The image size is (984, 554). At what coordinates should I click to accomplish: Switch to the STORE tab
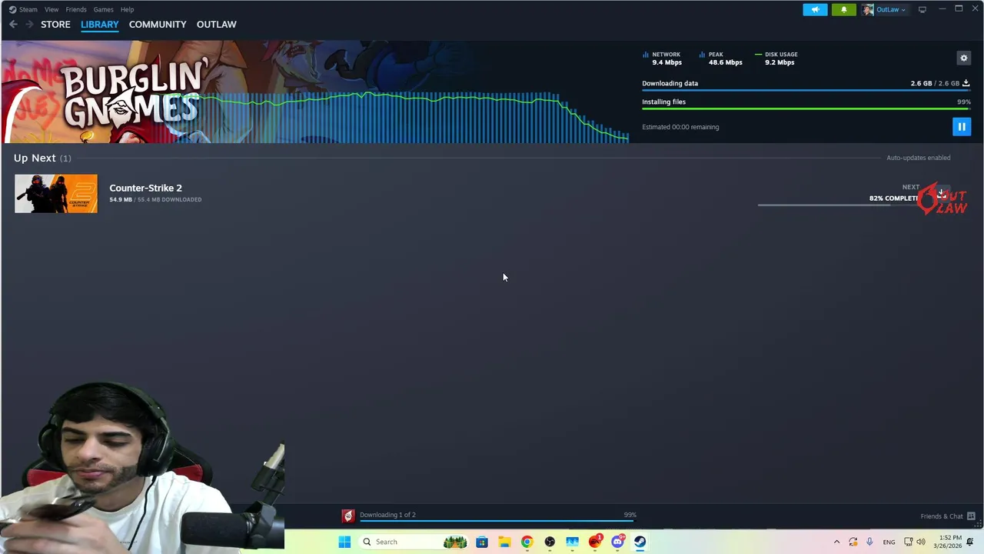click(55, 25)
